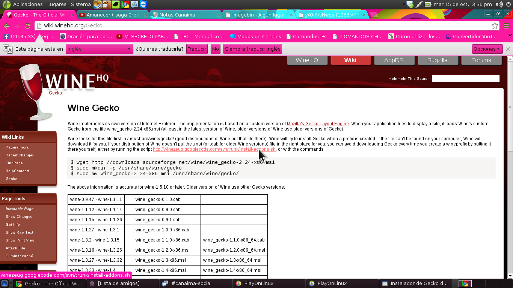
Task: Click the network connection plug tray icon
Action: point(419,4)
